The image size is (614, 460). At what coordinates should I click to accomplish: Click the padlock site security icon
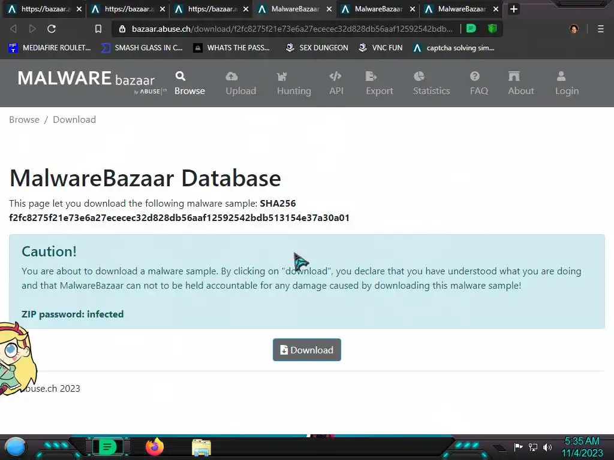[x=122, y=29]
